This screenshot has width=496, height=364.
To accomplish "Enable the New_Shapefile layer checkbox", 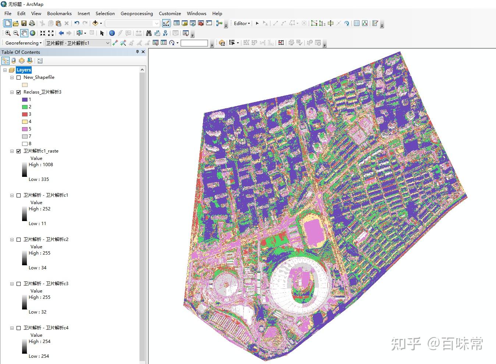I will [19, 77].
